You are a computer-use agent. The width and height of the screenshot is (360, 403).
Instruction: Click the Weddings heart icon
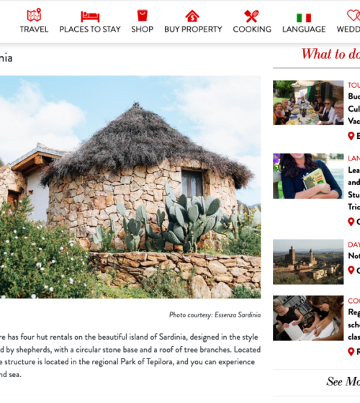pos(354,15)
